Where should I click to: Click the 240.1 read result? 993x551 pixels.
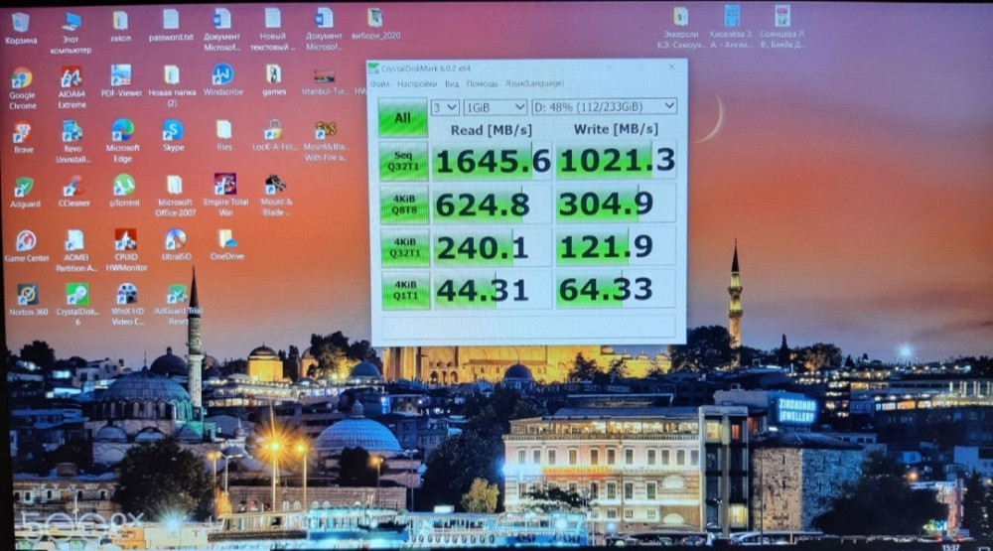[492, 247]
